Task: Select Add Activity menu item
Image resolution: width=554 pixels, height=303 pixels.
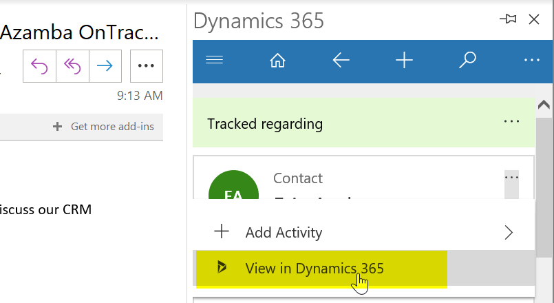Action: [x=363, y=232]
